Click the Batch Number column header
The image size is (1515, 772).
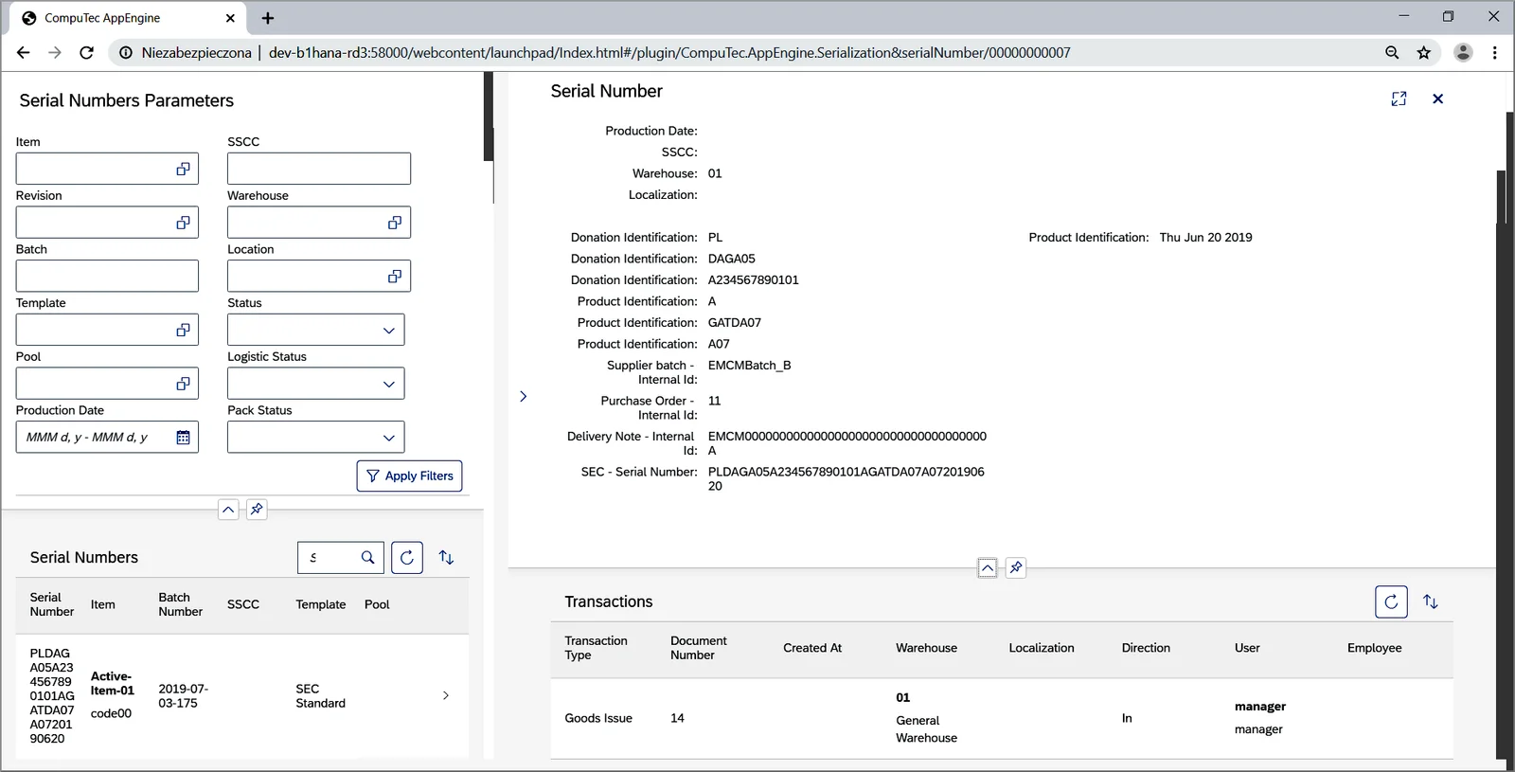[x=180, y=604]
